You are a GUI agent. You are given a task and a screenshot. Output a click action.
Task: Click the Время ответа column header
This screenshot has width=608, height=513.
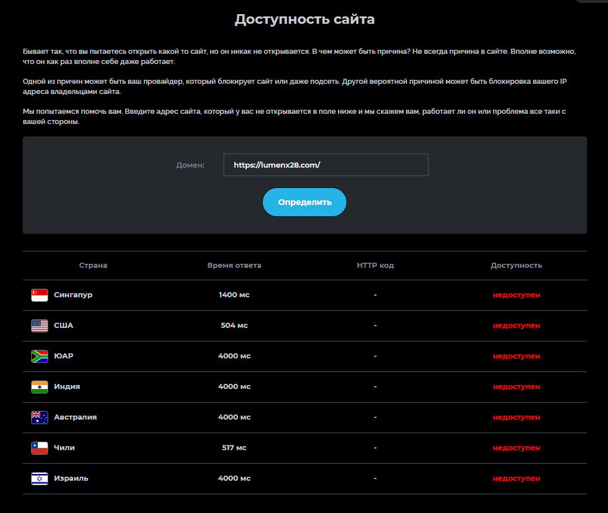pos(234,265)
